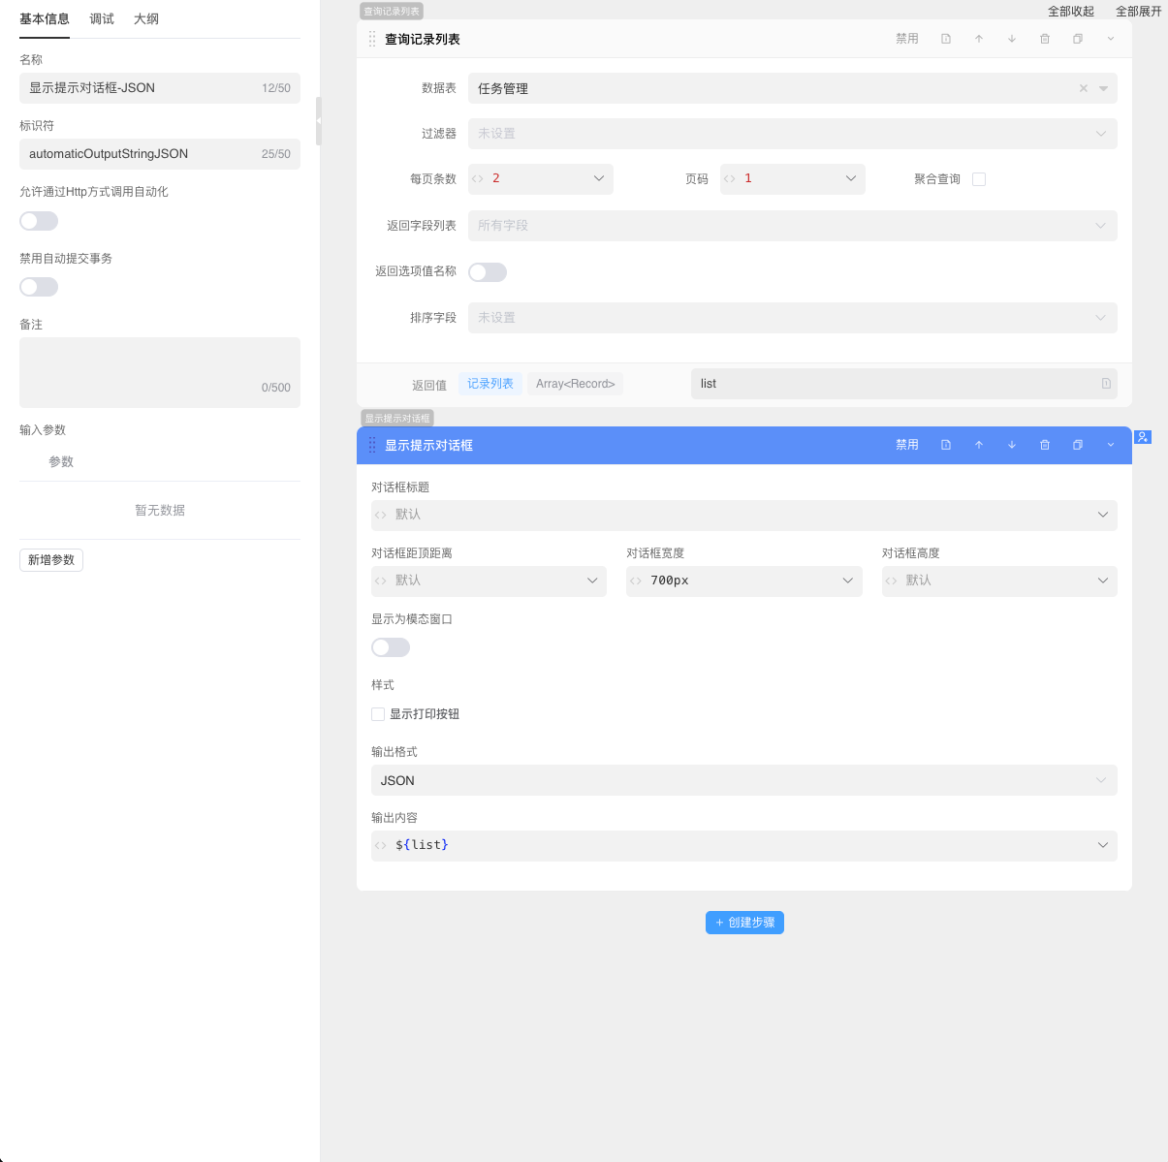Open the 大纲 tab
Image resolution: width=1168 pixels, height=1162 pixels.
point(146,18)
